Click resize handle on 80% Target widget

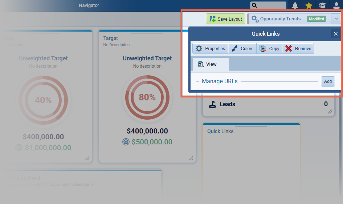pyautogui.click(x=191, y=158)
